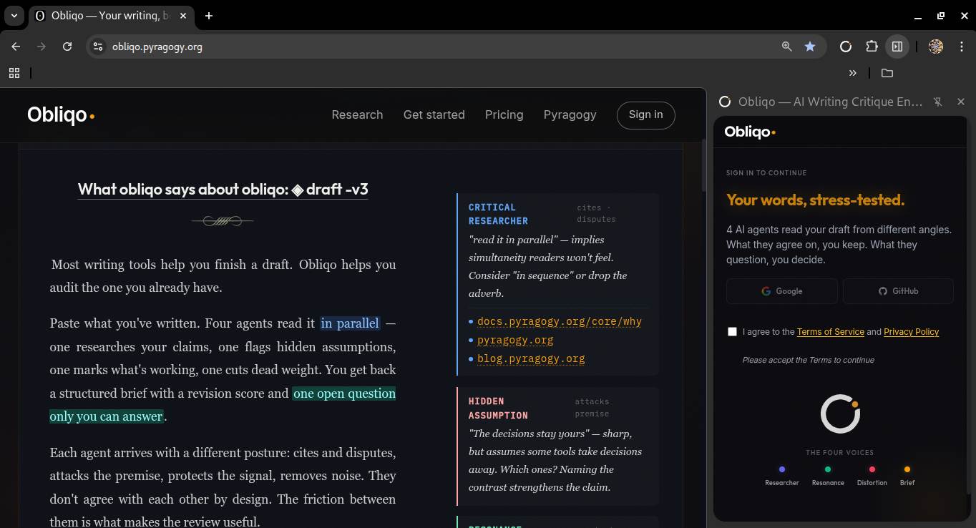
Task: Click the Obliqo logo in the side panel
Action: click(x=750, y=132)
